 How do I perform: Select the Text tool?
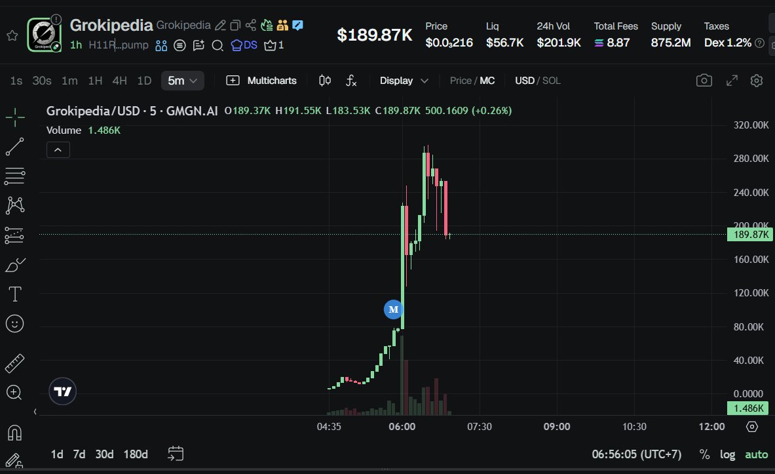(x=15, y=294)
